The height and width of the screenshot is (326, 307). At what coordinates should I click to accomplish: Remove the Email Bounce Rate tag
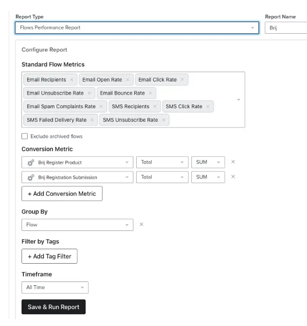(x=150, y=93)
